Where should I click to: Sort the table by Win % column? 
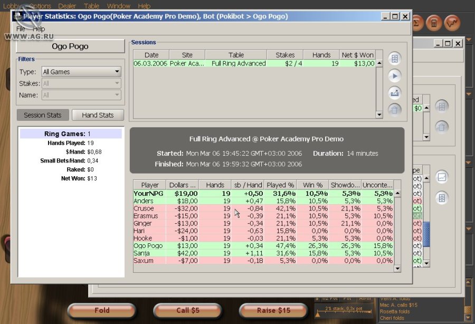click(x=311, y=185)
